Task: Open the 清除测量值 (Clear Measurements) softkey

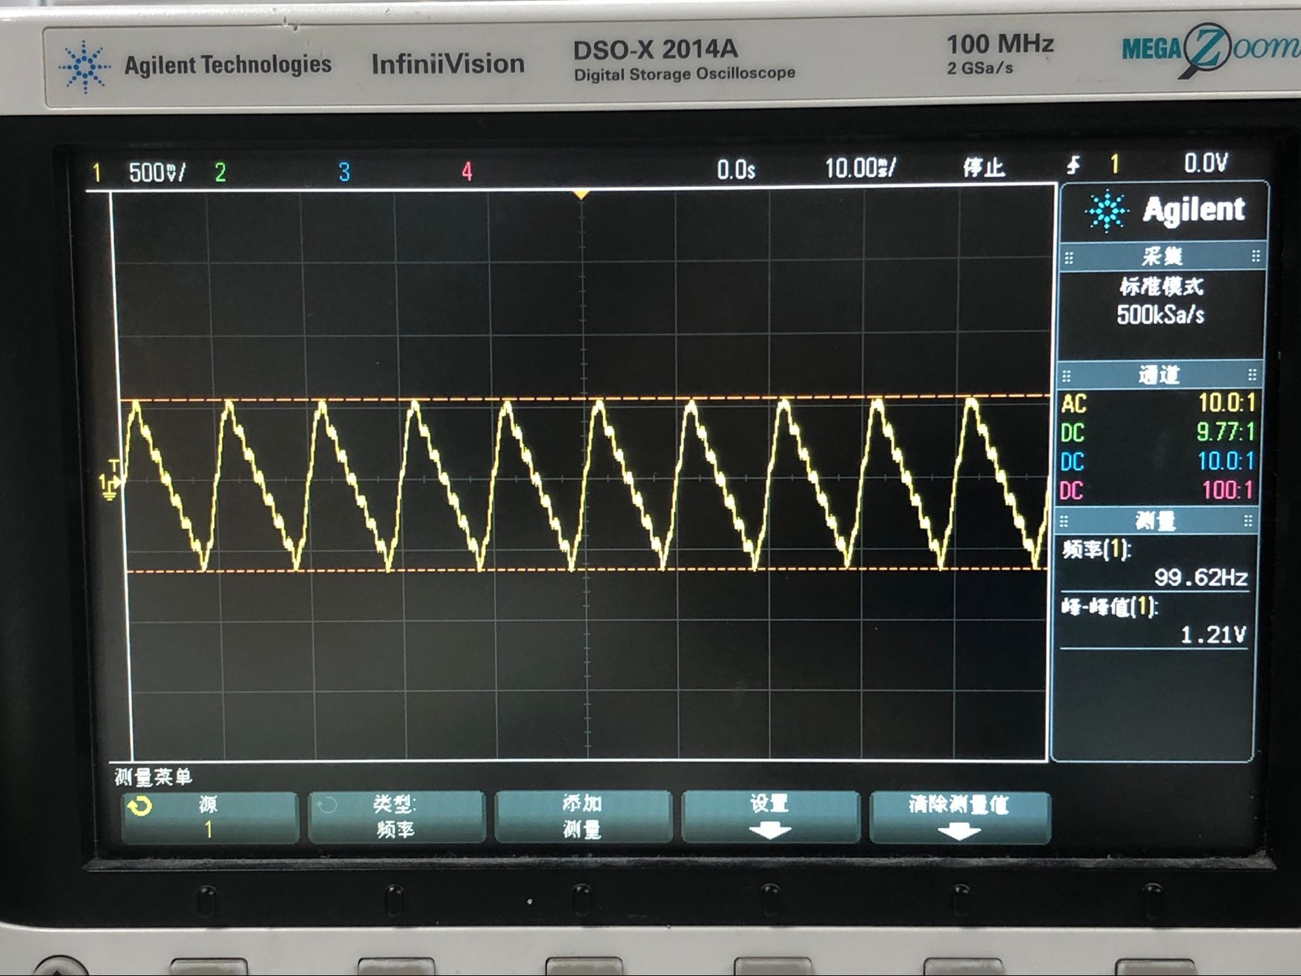Action: [959, 818]
